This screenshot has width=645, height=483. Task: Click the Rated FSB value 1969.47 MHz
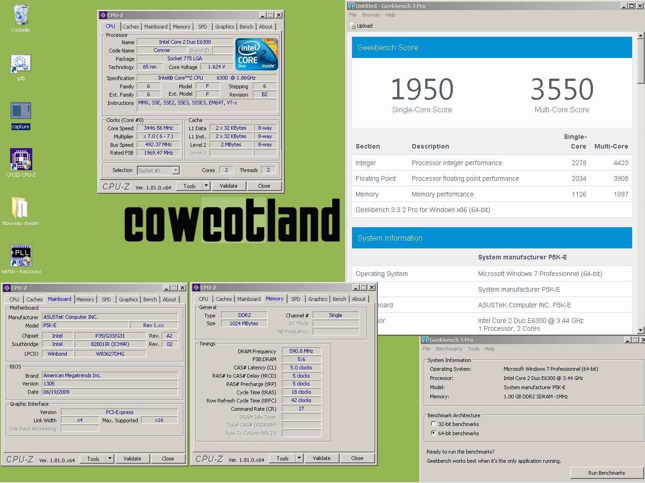click(x=158, y=153)
